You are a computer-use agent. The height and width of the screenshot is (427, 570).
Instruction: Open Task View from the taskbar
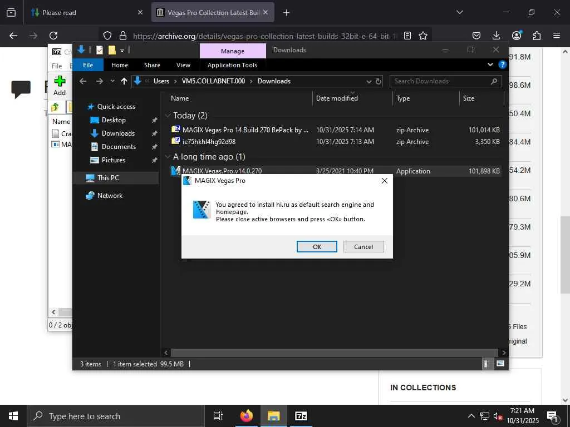coord(218,416)
